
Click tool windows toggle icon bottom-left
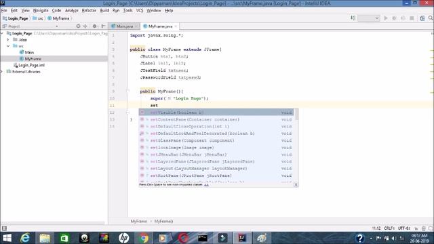click(4, 228)
